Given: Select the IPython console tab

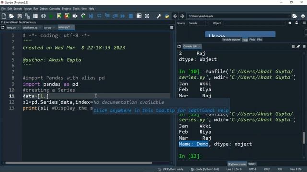Looking at the screenshot, I should point(236,164).
